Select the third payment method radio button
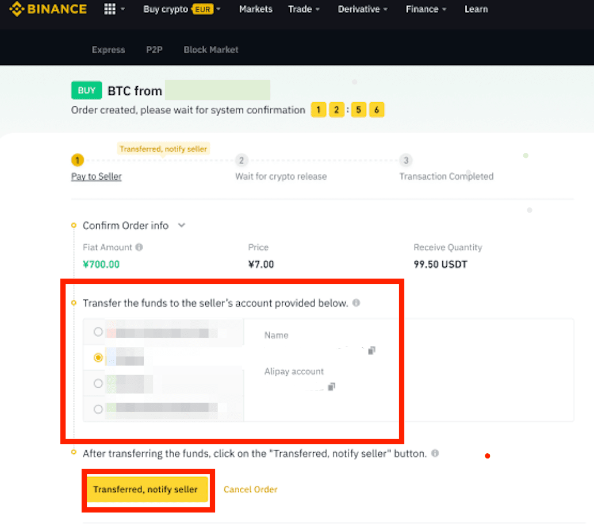 tap(98, 383)
